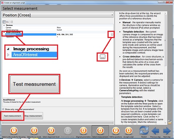This screenshot has width=174, height=139.
Task: Open AreaOfInterest editor with ellipsis button
Action: pos(112,34)
